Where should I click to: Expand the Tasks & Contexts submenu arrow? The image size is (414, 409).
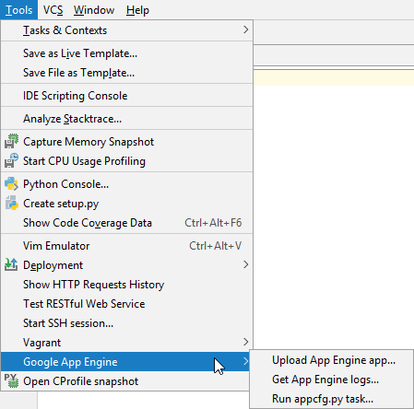click(245, 29)
